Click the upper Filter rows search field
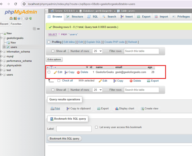Viewport: 192px width, 156px height. (141, 51)
